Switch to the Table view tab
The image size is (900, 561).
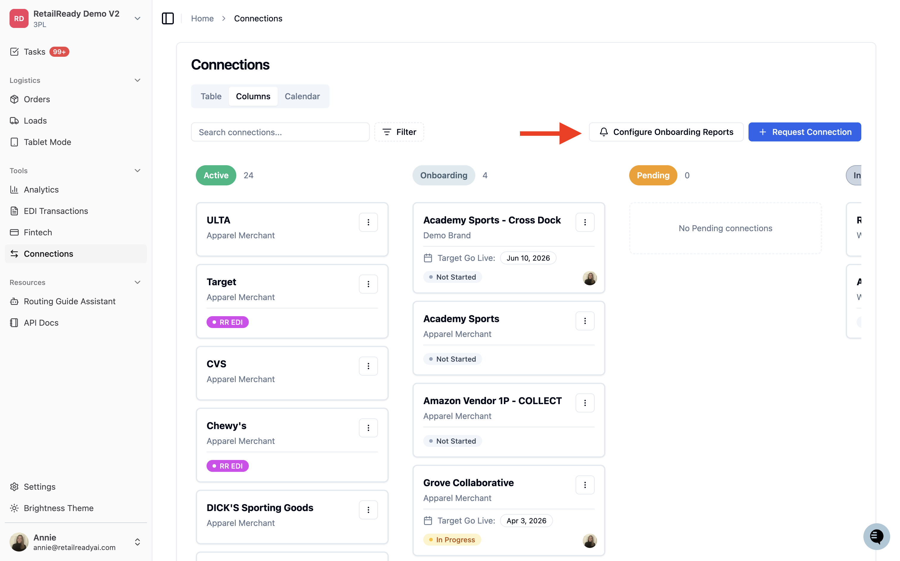[x=211, y=97]
